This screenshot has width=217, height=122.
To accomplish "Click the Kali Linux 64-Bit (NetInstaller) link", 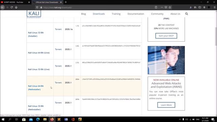I will (36, 88).
